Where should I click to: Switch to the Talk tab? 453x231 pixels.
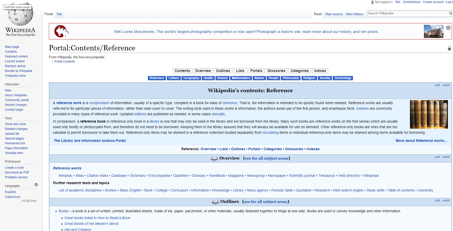(x=59, y=14)
